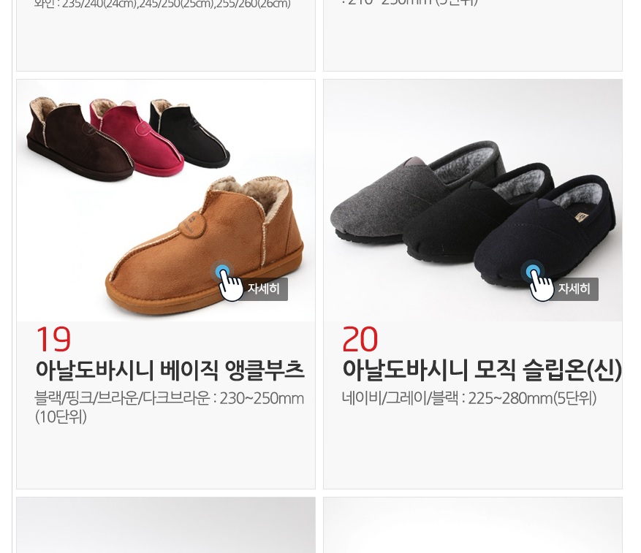Click the hand pointer icon on ankle boots
The image size is (641, 553).
(228, 281)
